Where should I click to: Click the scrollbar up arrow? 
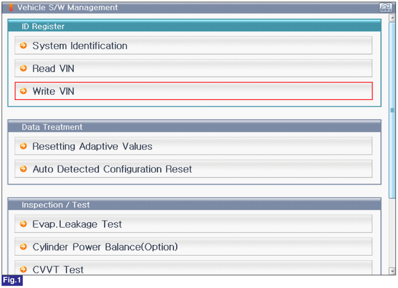point(392,18)
